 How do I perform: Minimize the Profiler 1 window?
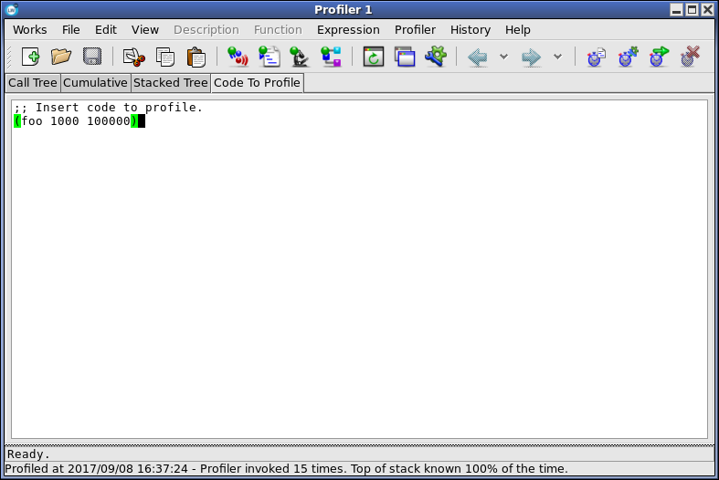676,10
